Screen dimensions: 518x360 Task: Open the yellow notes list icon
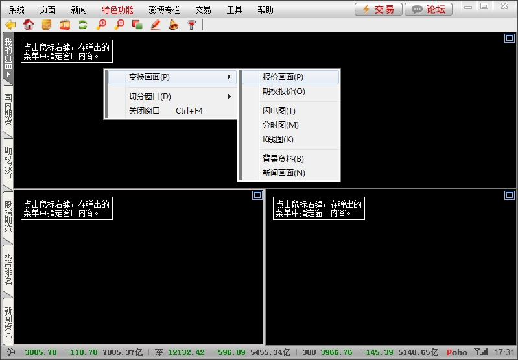coord(47,25)
